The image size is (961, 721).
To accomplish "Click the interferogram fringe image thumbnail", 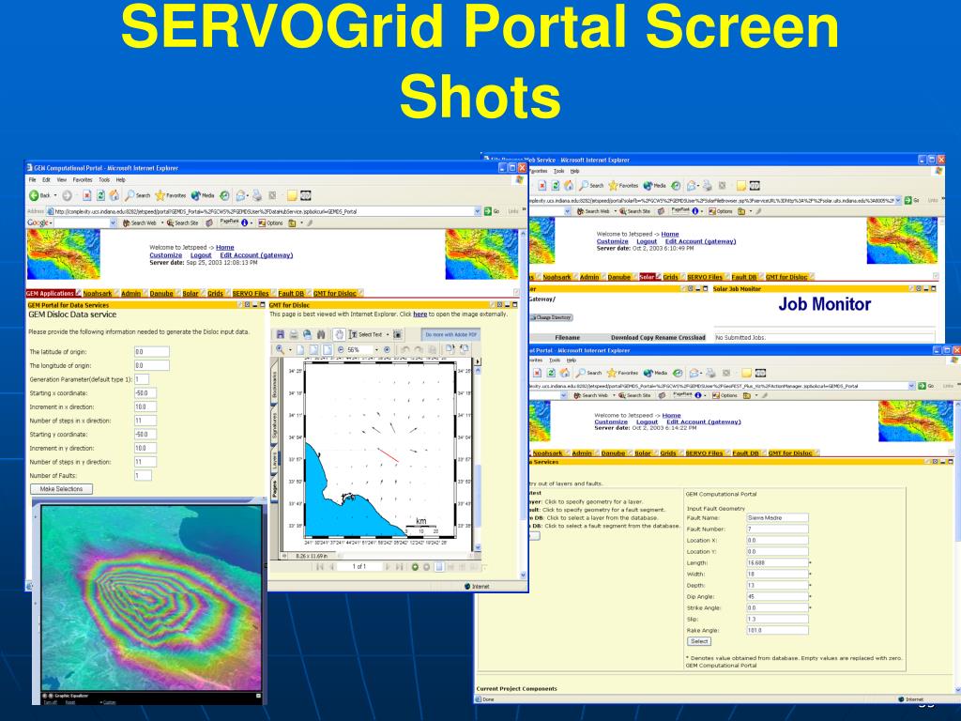I will coord(151,598).
